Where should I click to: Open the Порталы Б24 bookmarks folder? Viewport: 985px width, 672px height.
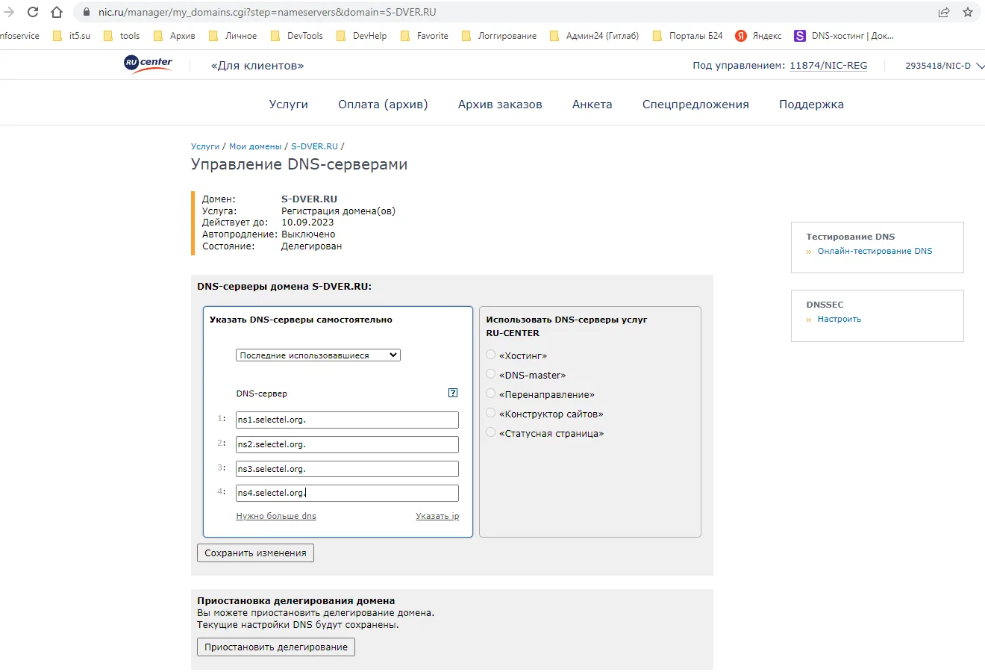coord(687,36)
